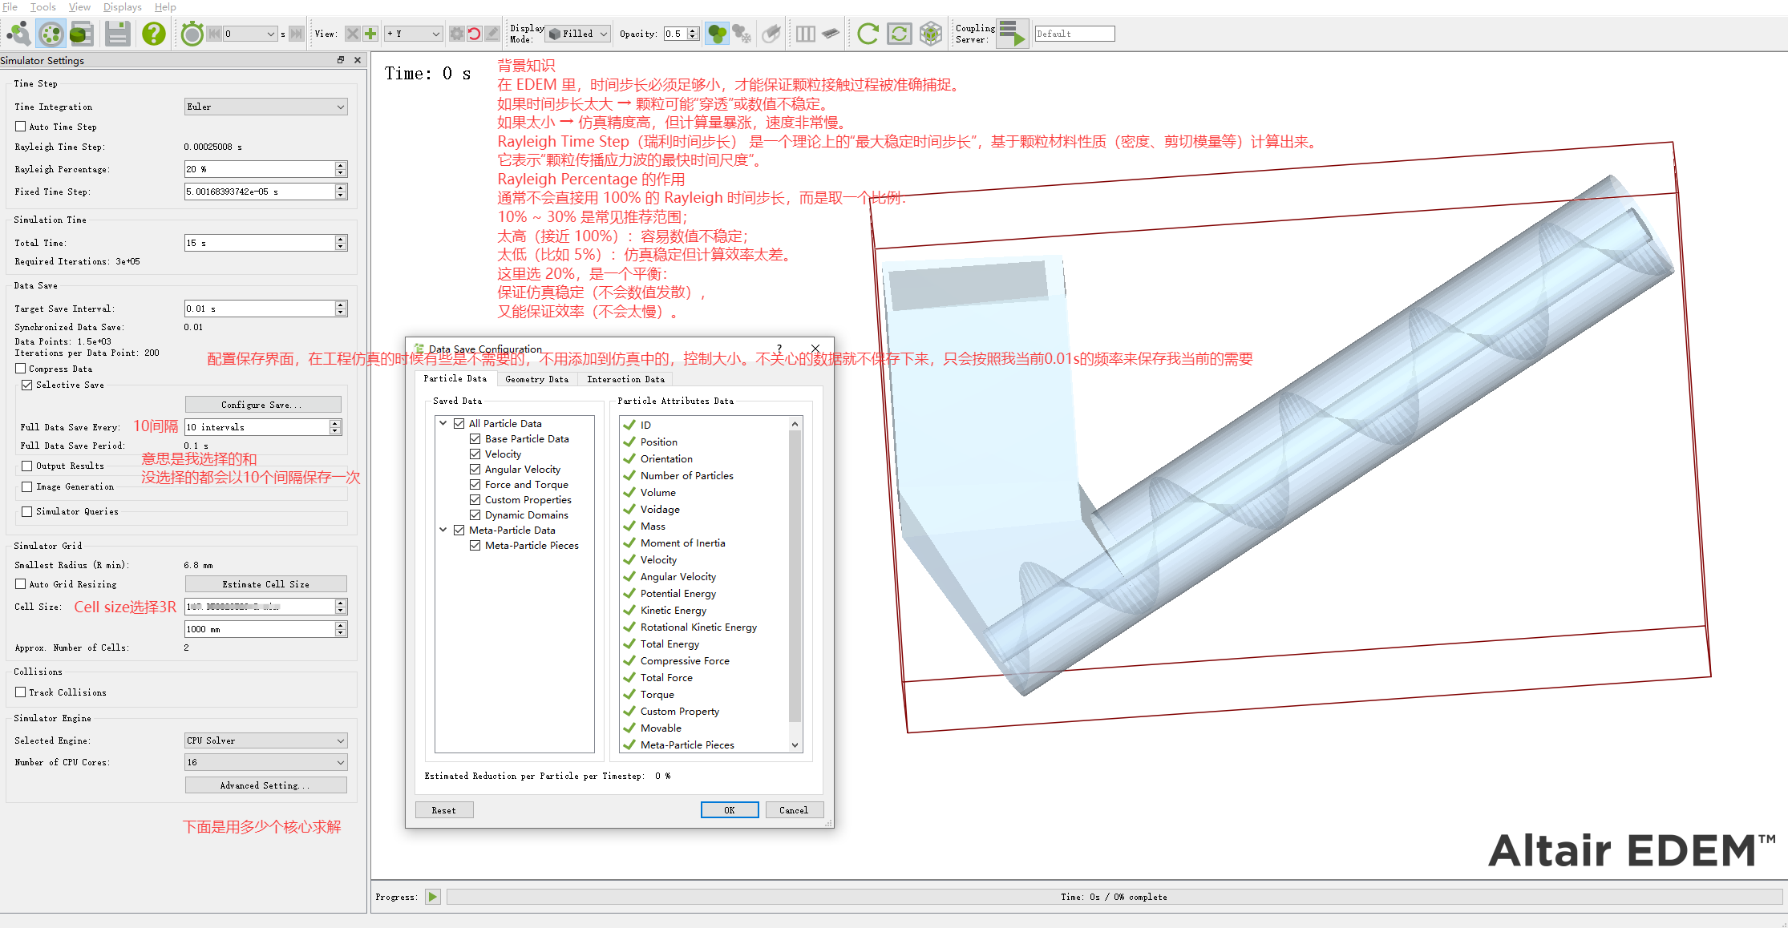1788x928 pixels.
Task: Uncheck the Selective Save checkbox
Action: tap(27, 385)
